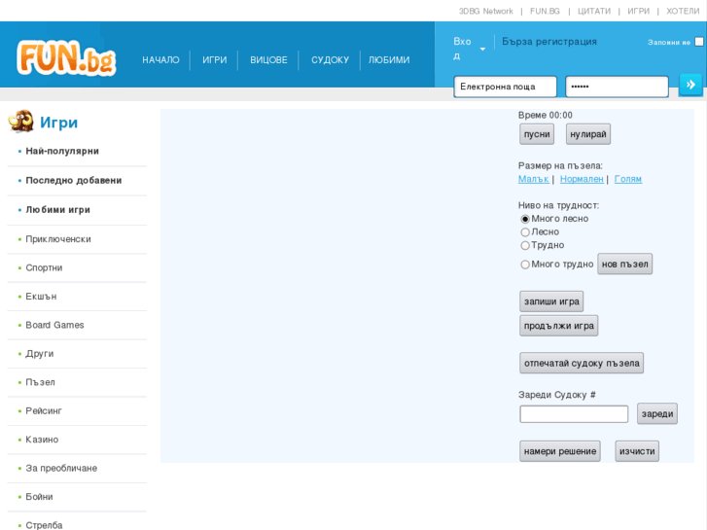This screenshot has height=530, width=707.
Task: Open Последно добавени category
Action: tap(74, 181)
